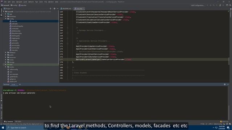Open Project panel settings gear
This screenshot has width=232, height=130.
(x=54, y=9)
